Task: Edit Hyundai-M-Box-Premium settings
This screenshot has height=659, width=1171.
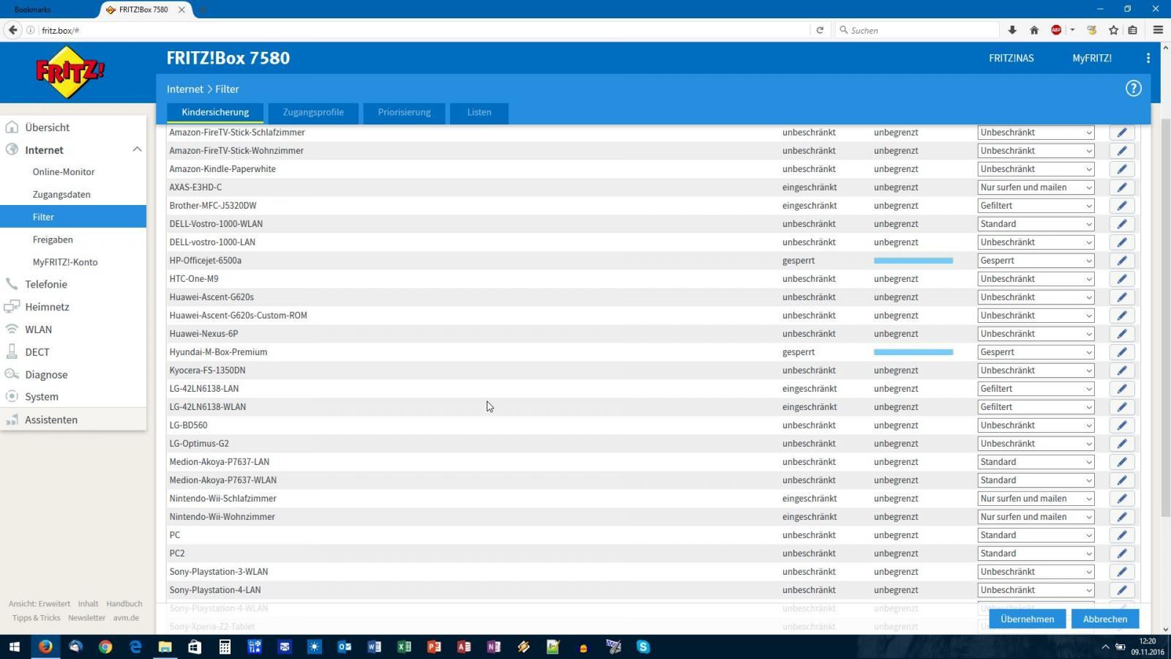Action: point(1121,352)
